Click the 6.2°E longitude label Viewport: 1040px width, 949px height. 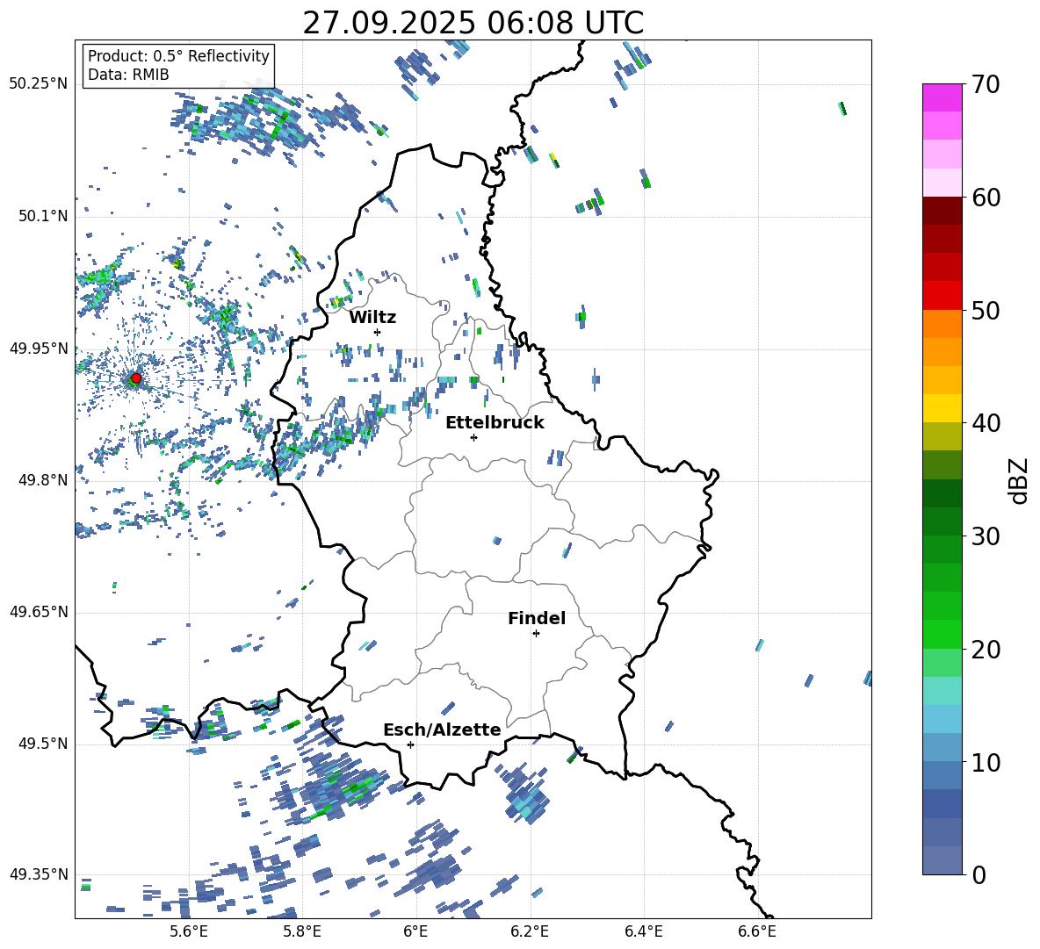tap(530, 931)
